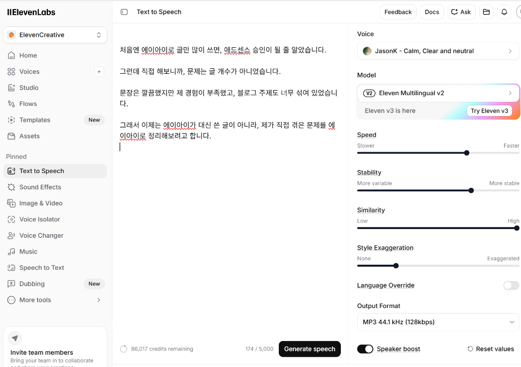
Task: Click the Image & Video icon
Action: 11,203
